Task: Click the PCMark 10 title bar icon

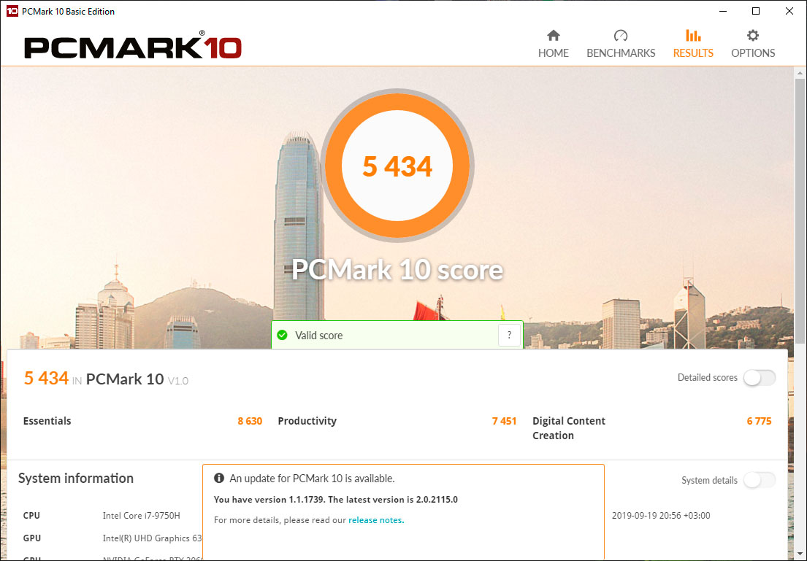Action: click(x=12, y=11)
